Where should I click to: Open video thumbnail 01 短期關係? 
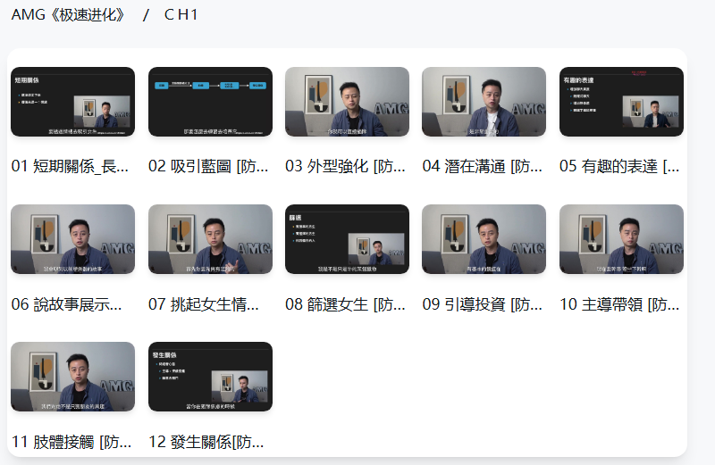tap(73, 102)
